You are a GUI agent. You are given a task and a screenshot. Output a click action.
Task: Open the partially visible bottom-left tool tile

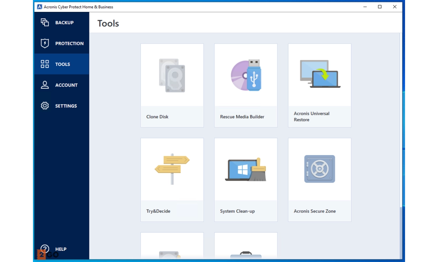pos(172,246)
